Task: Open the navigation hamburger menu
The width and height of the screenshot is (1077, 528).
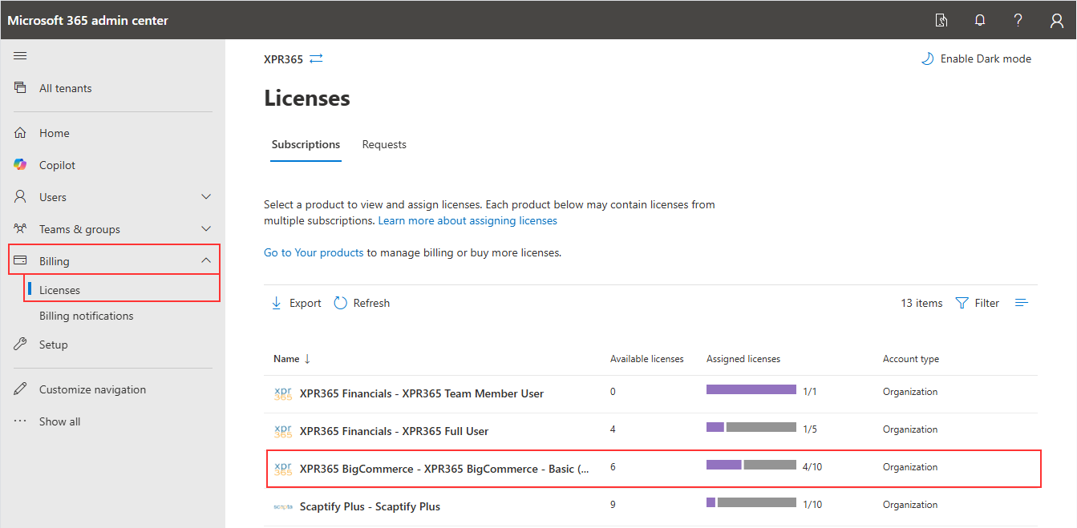Action: pyautogui.click(x=20, y=55)
